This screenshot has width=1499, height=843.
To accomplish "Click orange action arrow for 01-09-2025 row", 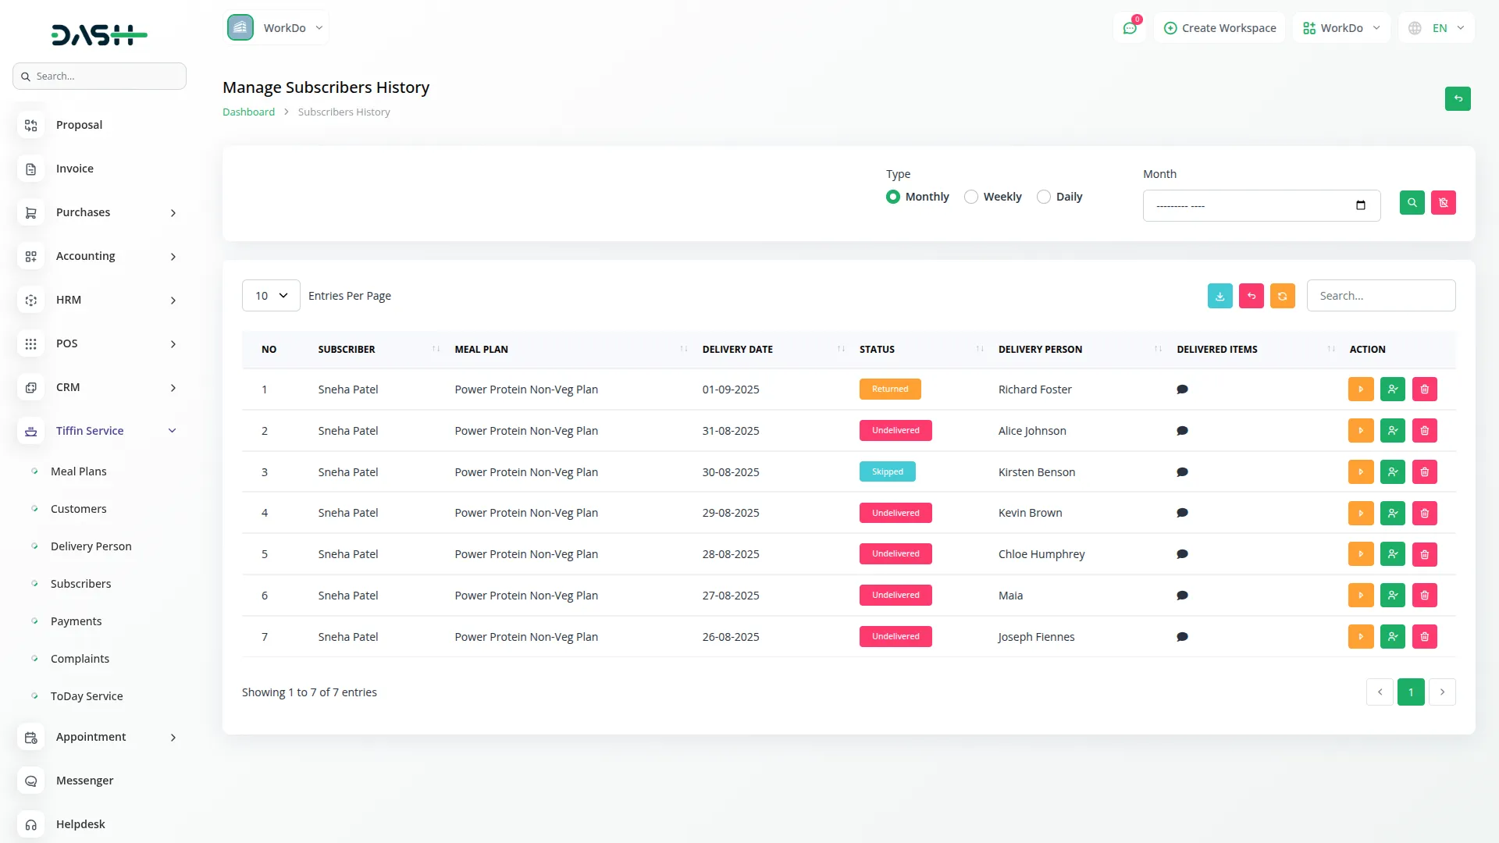I will tap(1361, 389).
